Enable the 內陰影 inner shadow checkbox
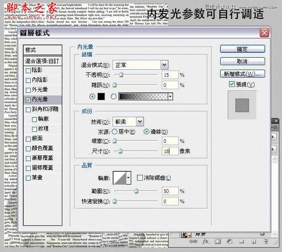 click(x=28, y=80)
